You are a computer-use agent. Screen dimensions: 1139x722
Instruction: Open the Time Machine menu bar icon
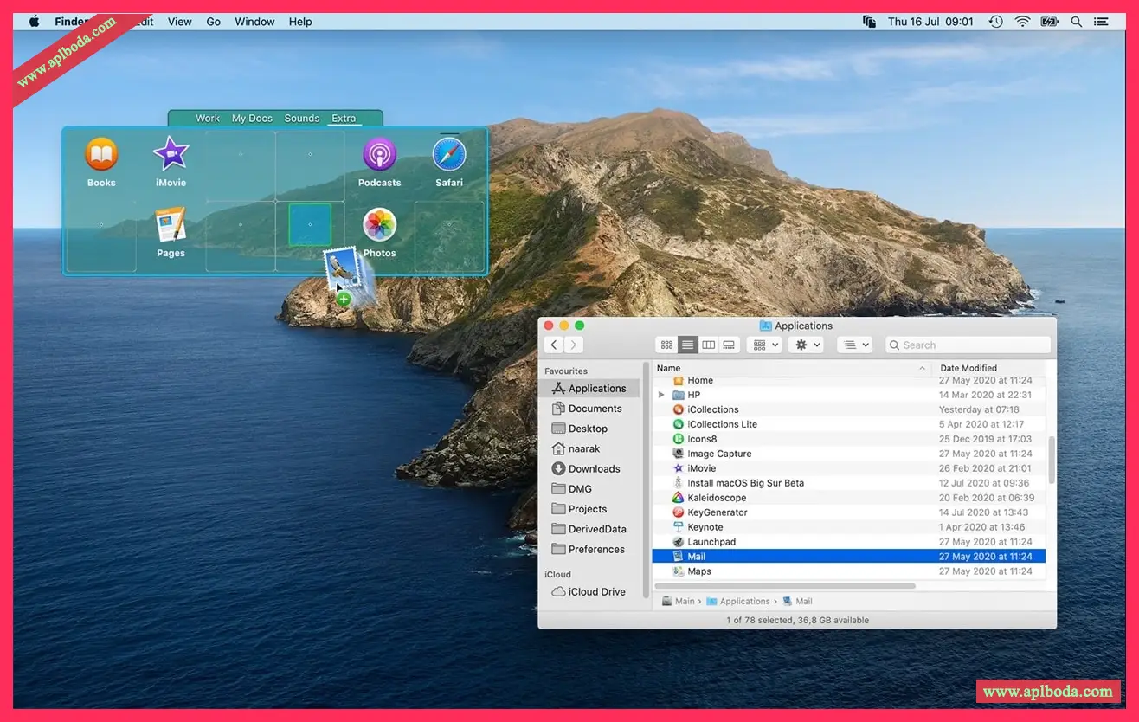pos(996,22)
